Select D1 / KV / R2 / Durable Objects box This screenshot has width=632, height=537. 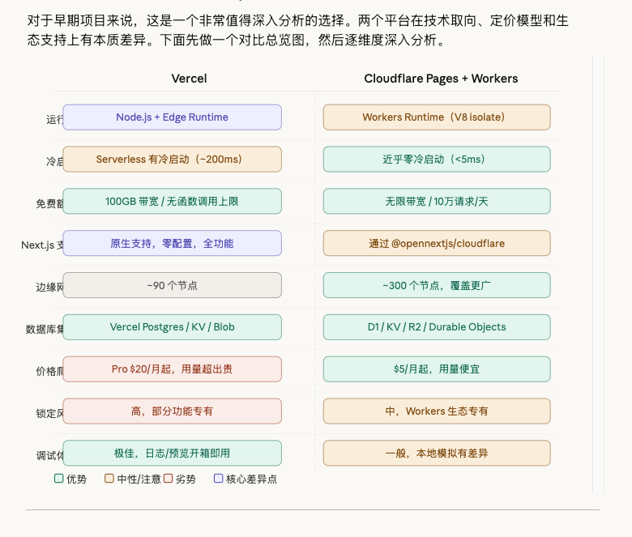[437, 327]
